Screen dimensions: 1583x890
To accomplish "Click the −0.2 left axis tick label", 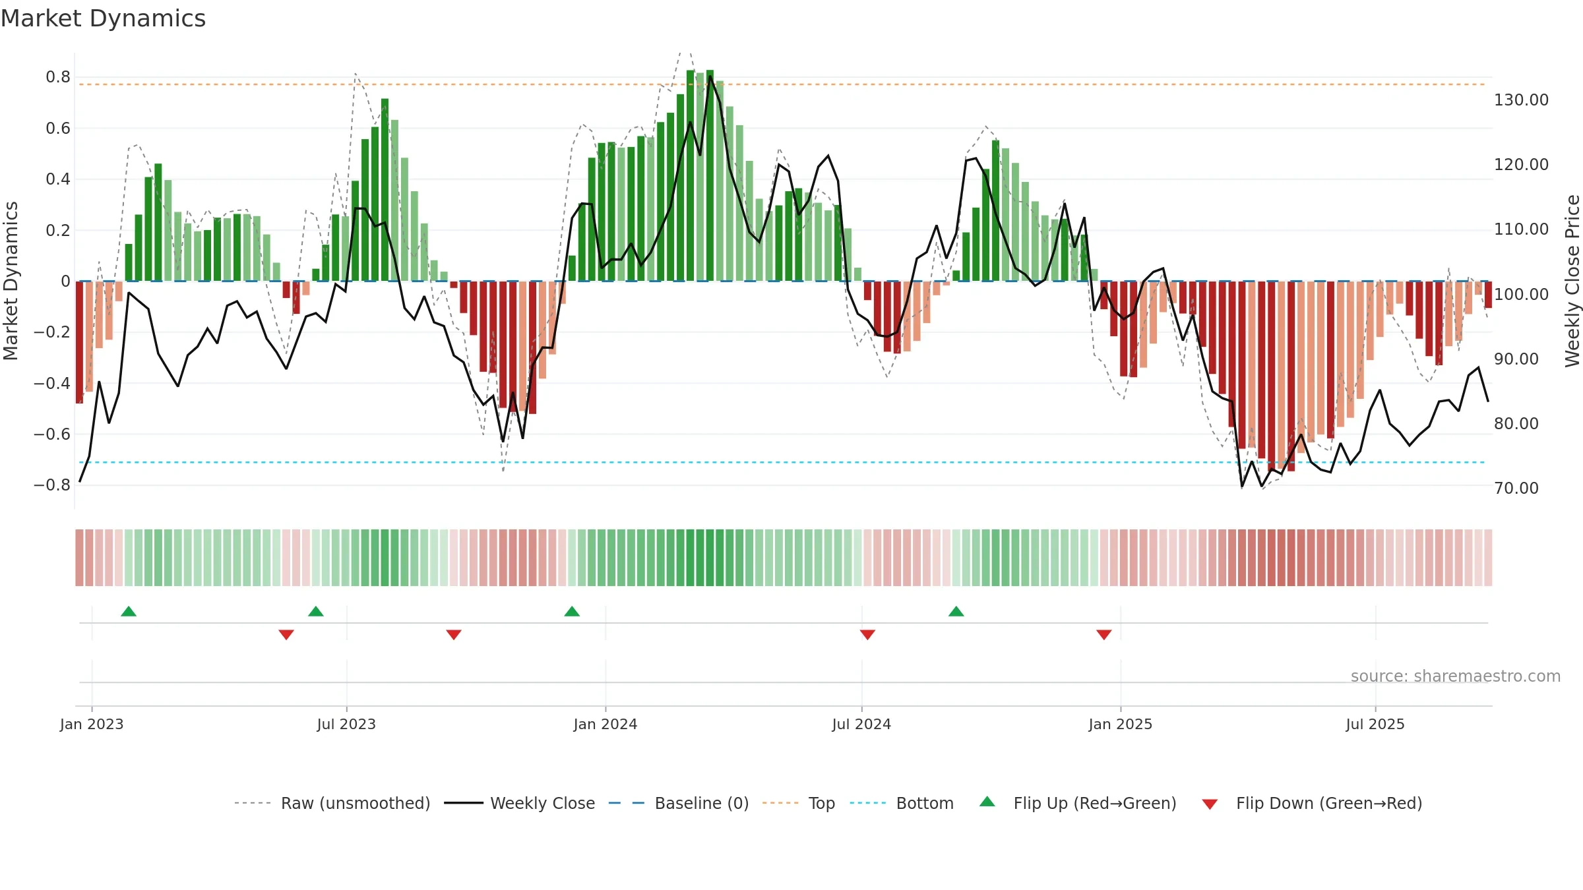I will click(x=52, y=332).
